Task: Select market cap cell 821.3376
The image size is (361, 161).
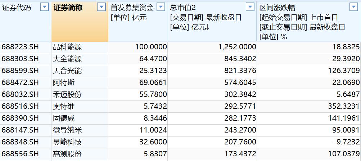Action: pyautogui.click(x=212, y=71)
